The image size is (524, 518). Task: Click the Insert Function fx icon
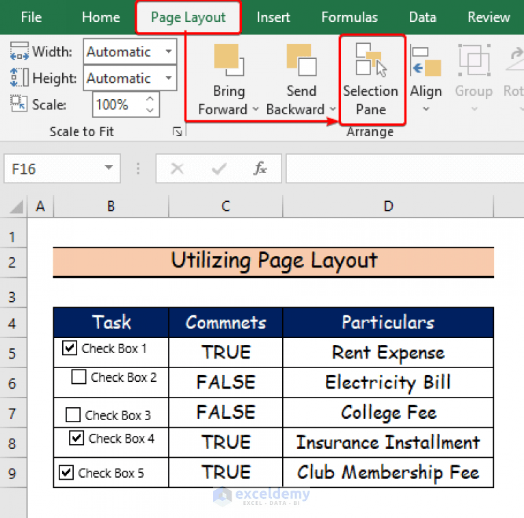pyautogui.click(x=260, y=168)
